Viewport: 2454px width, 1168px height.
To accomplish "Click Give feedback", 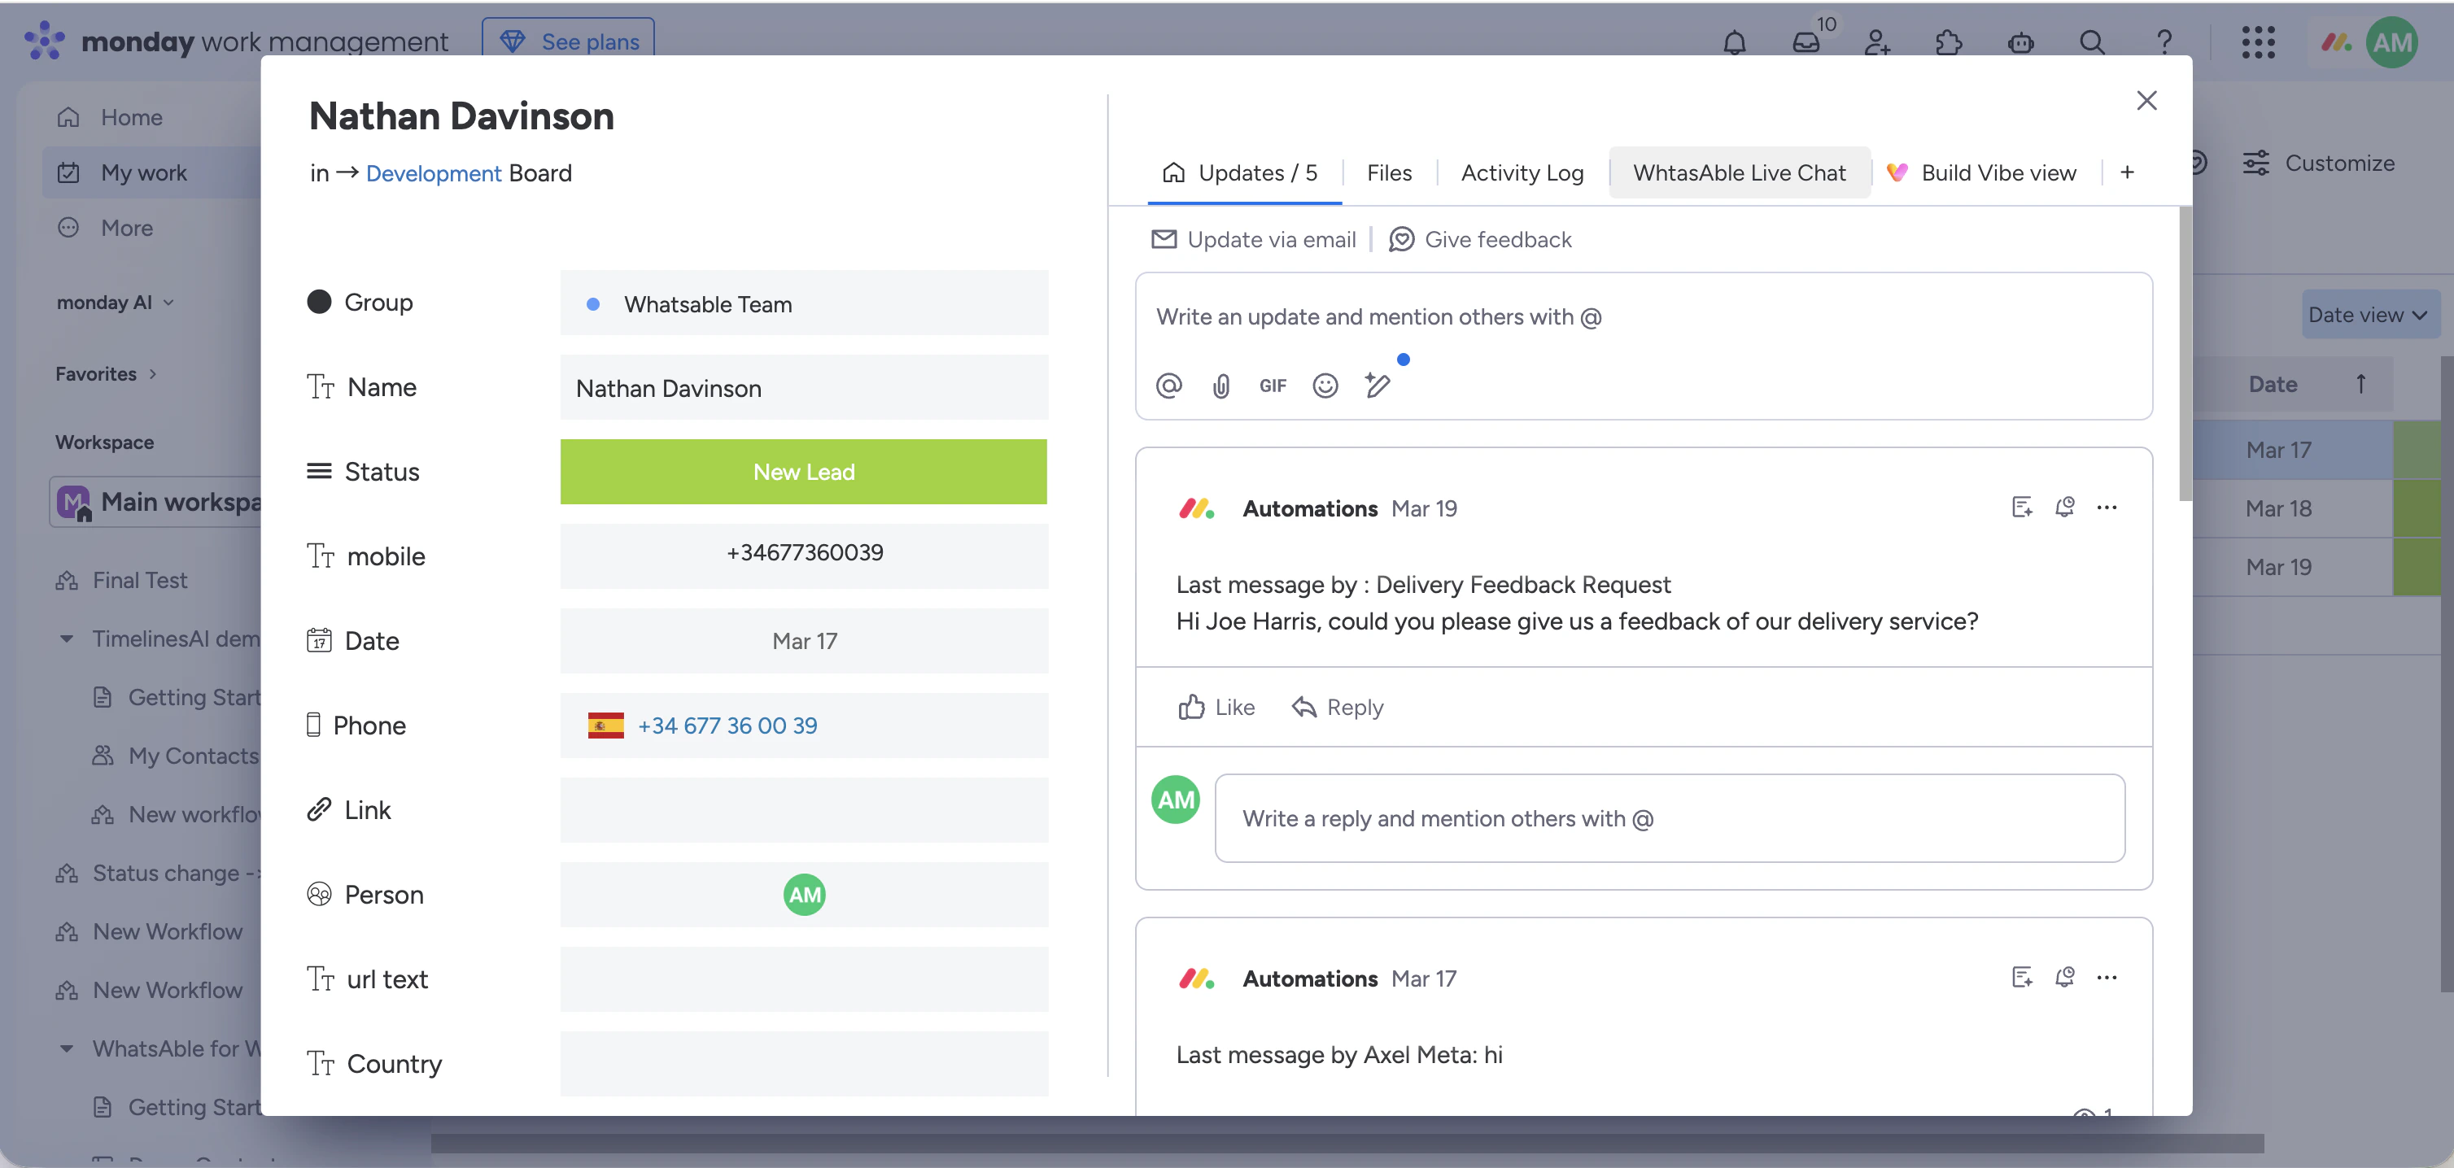I will pyautogui.click(x=1480, y=239).
